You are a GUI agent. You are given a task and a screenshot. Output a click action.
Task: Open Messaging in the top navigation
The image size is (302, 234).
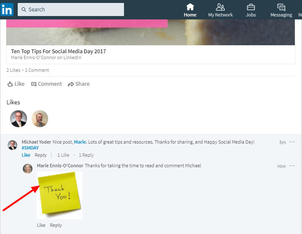[281, 10]
